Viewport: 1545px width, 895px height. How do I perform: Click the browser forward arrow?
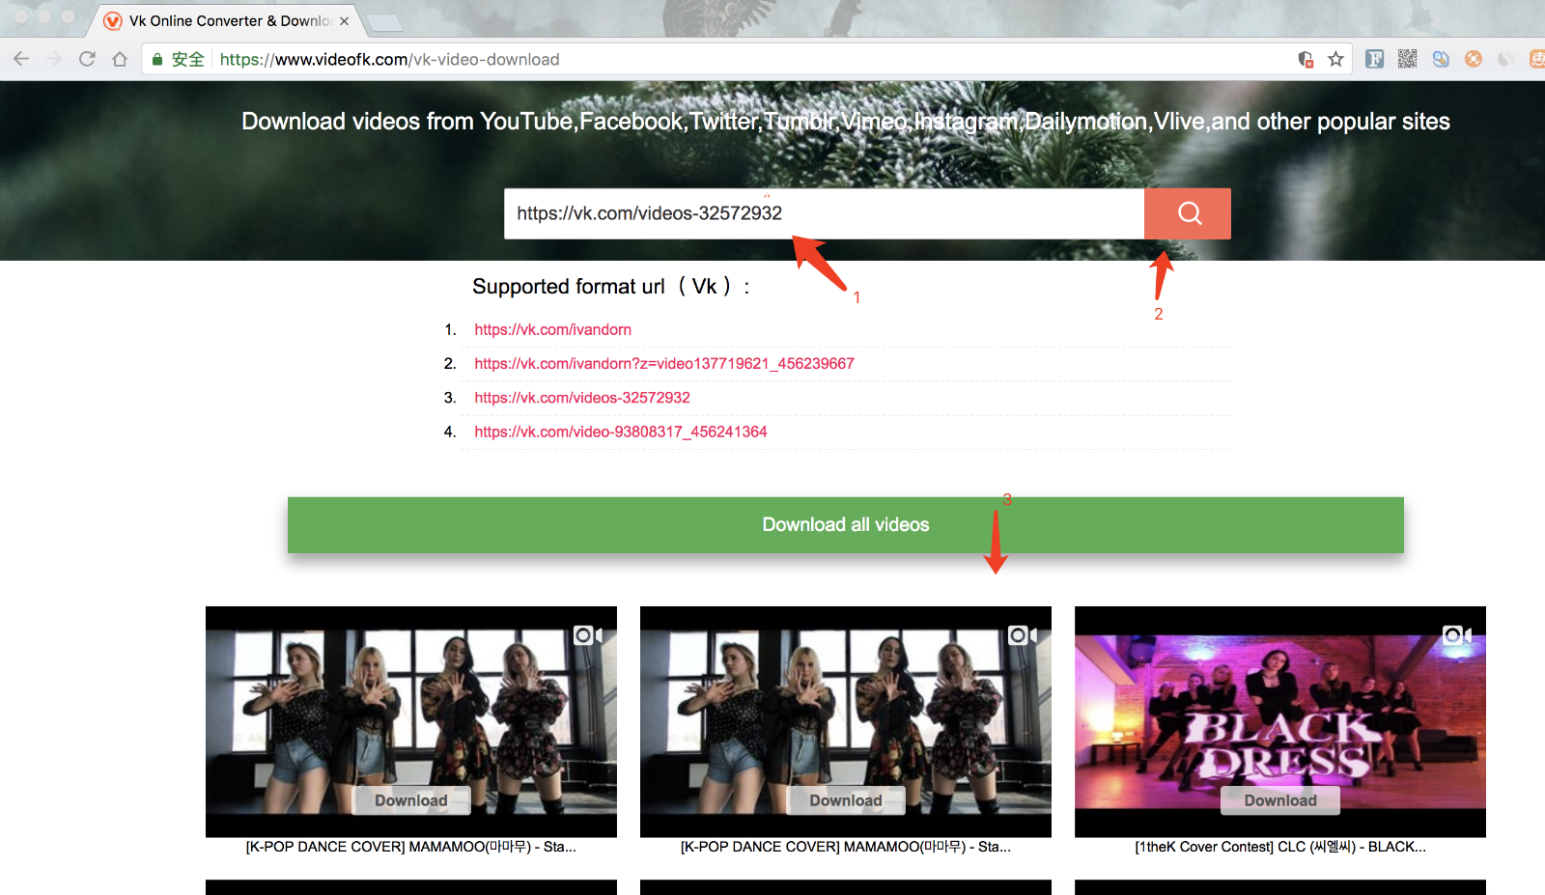point(54,59)
